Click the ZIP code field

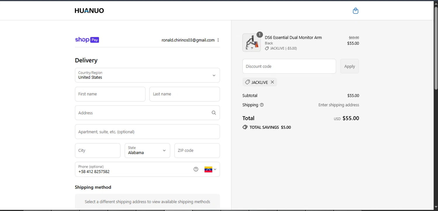(x=197, y=151)
